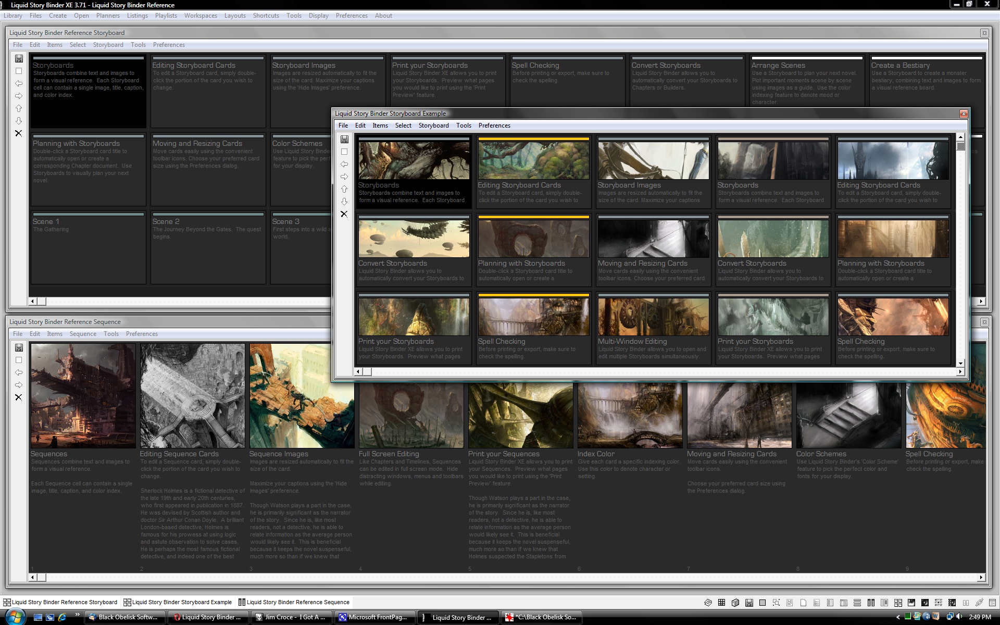Click scroll-down arrow in Storyboard Example window
Screen dimensions: 1000x625
tap(960, 363)
